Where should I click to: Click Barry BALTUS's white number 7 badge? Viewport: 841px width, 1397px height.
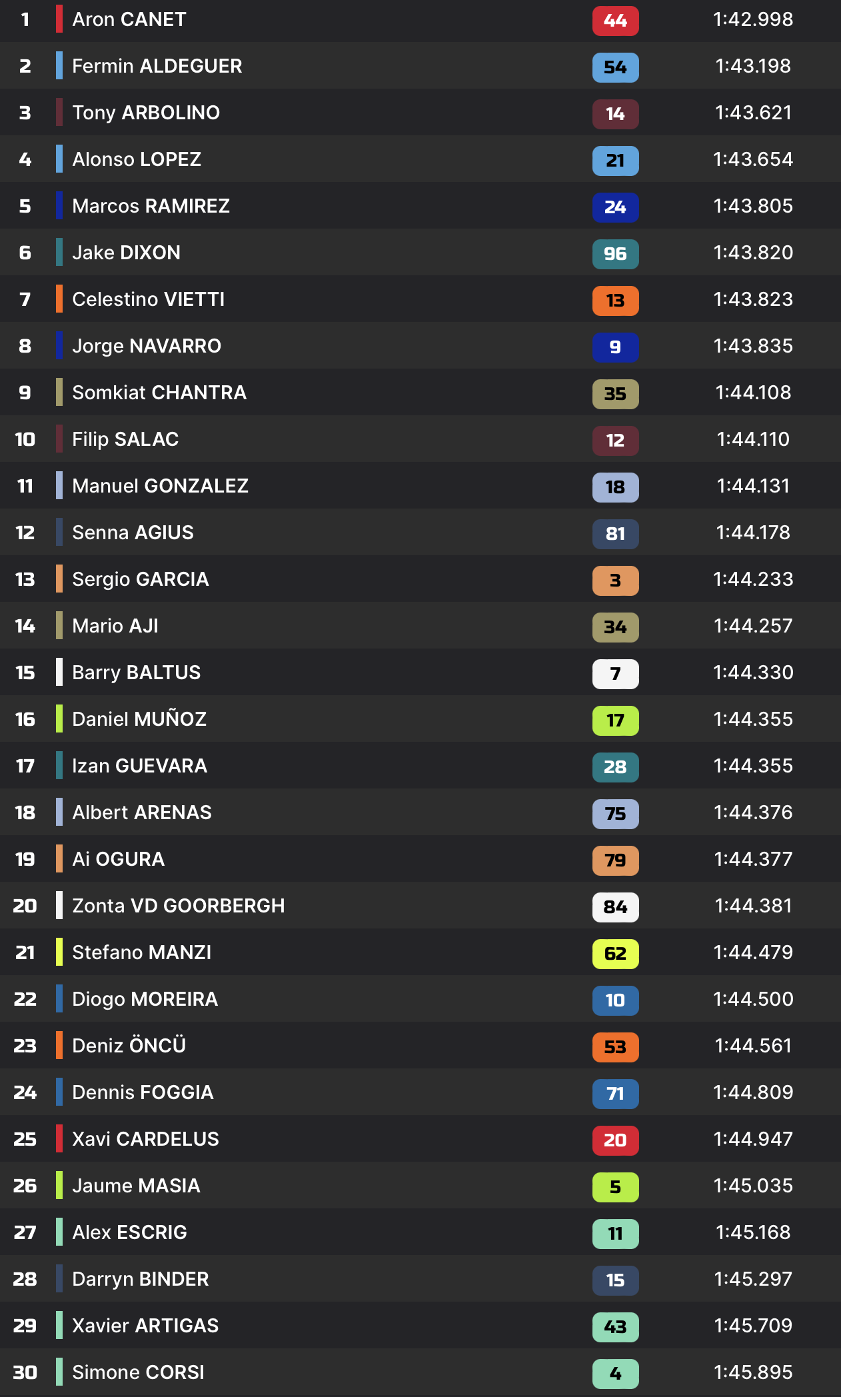click(x=615, y=674)
